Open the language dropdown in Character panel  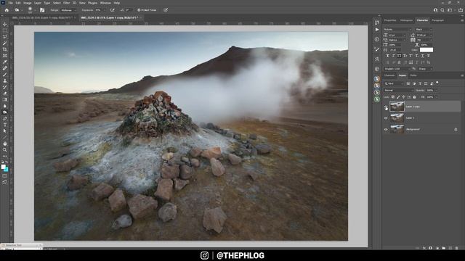coord(397,69)
